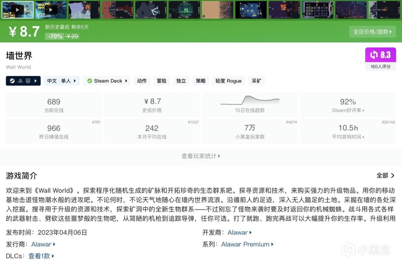Image resolution: width=402 pixels, height=264 pixels.
Task: Click the PlayStation platform icon
Action: [19, 81]
